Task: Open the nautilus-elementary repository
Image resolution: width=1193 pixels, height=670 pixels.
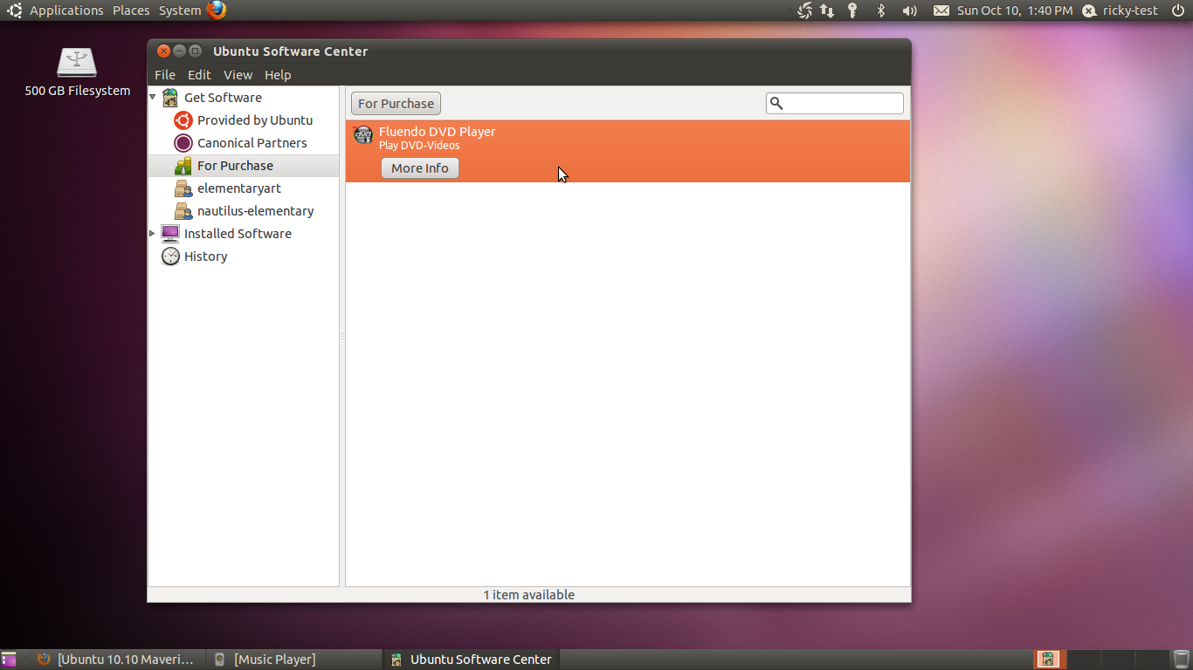Action: click(255, 211)
